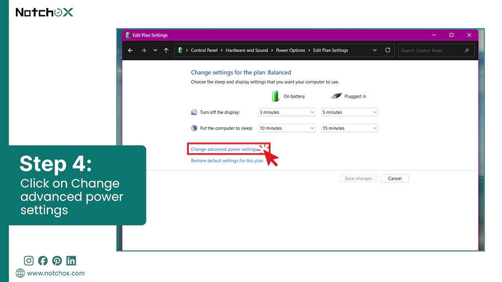The height and width of the screenshot is (282, 502).
Task: Click Change advanced power settings link
Action: pos(224,149)
